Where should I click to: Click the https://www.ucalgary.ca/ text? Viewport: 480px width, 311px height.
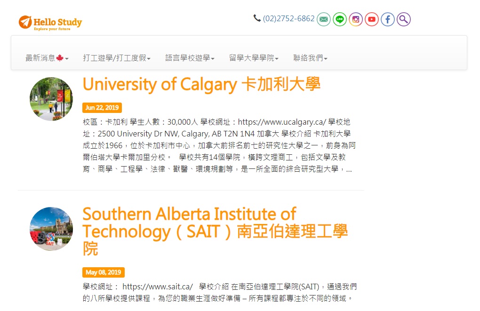(282, 122)
